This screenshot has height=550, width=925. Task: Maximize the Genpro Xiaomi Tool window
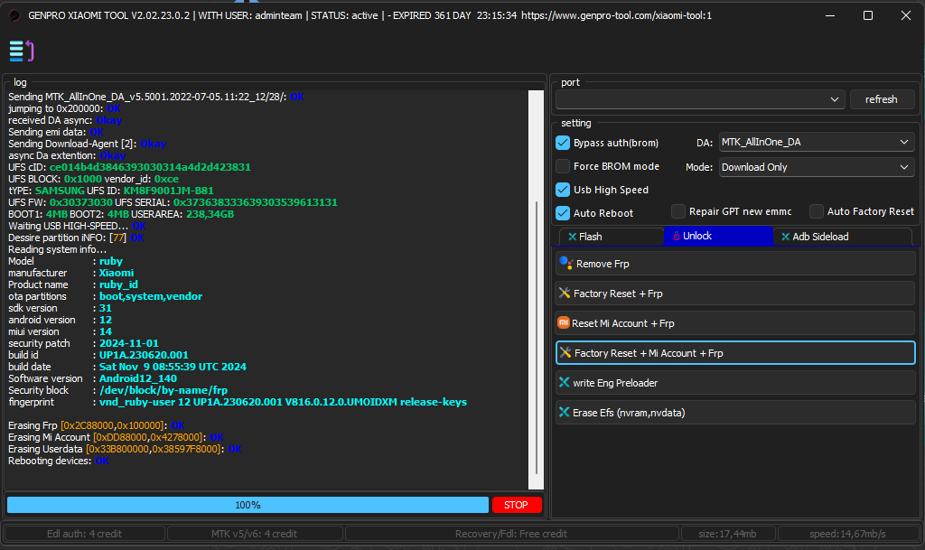coord(868,15)
